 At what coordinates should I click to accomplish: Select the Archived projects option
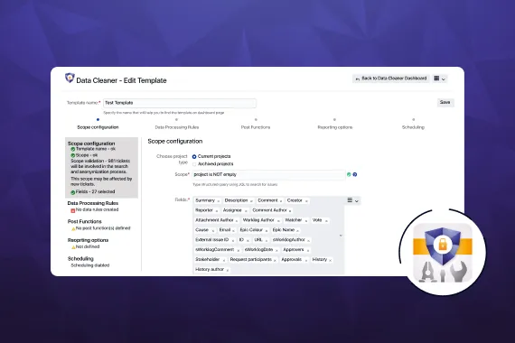194,164
